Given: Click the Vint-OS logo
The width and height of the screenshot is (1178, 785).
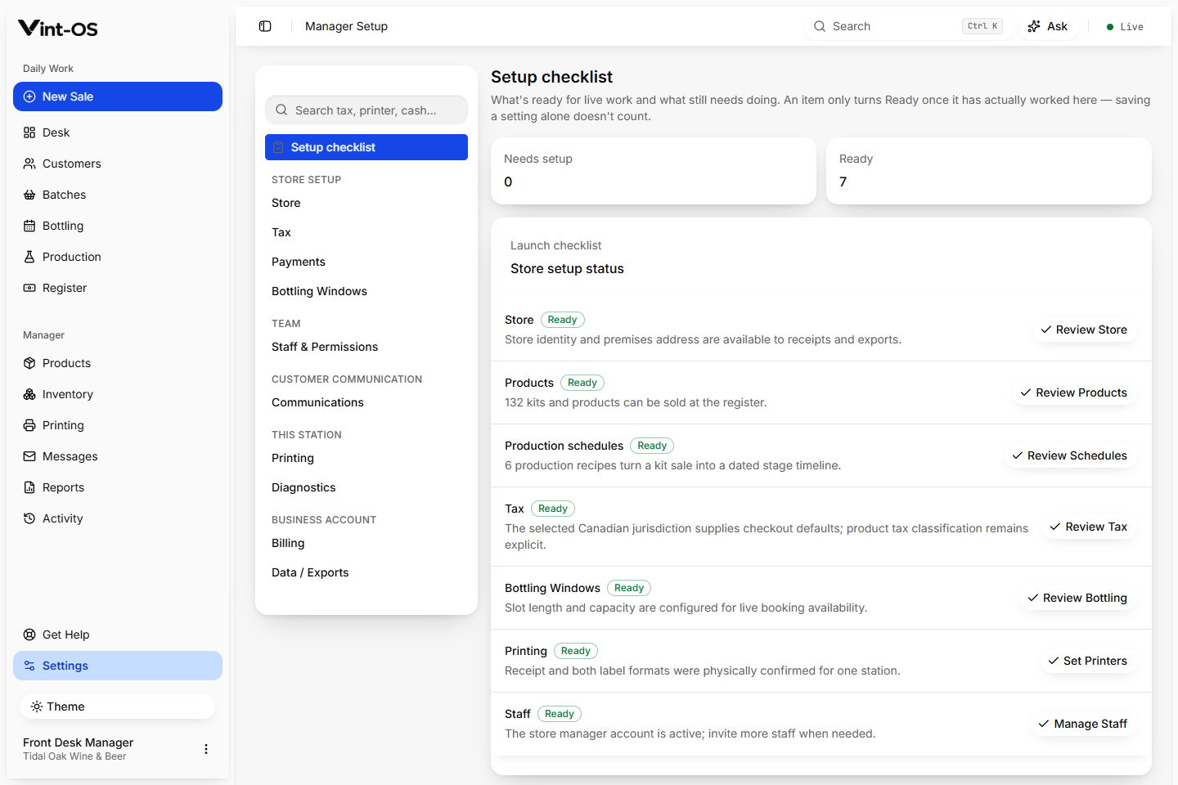Looking at the screenshot, I should click(x=58, y=29).
